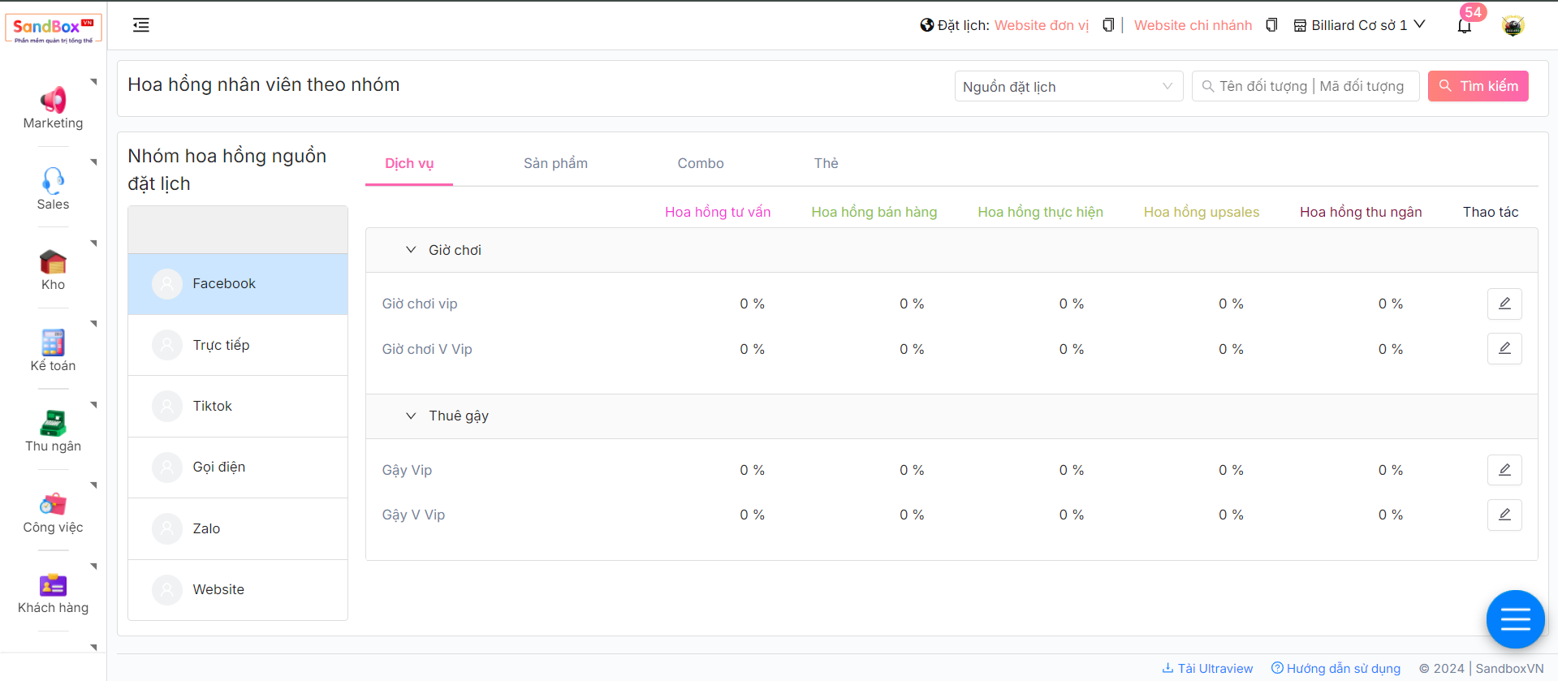Open the Sales headset module
1558x681 pixels.
(x=53, y=180)
